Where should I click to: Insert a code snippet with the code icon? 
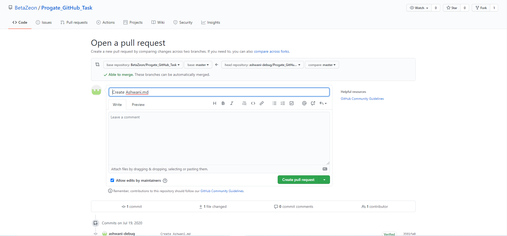(253, 103)
